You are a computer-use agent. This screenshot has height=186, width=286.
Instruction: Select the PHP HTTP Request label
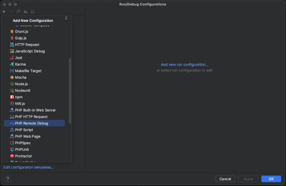[31, 117]
